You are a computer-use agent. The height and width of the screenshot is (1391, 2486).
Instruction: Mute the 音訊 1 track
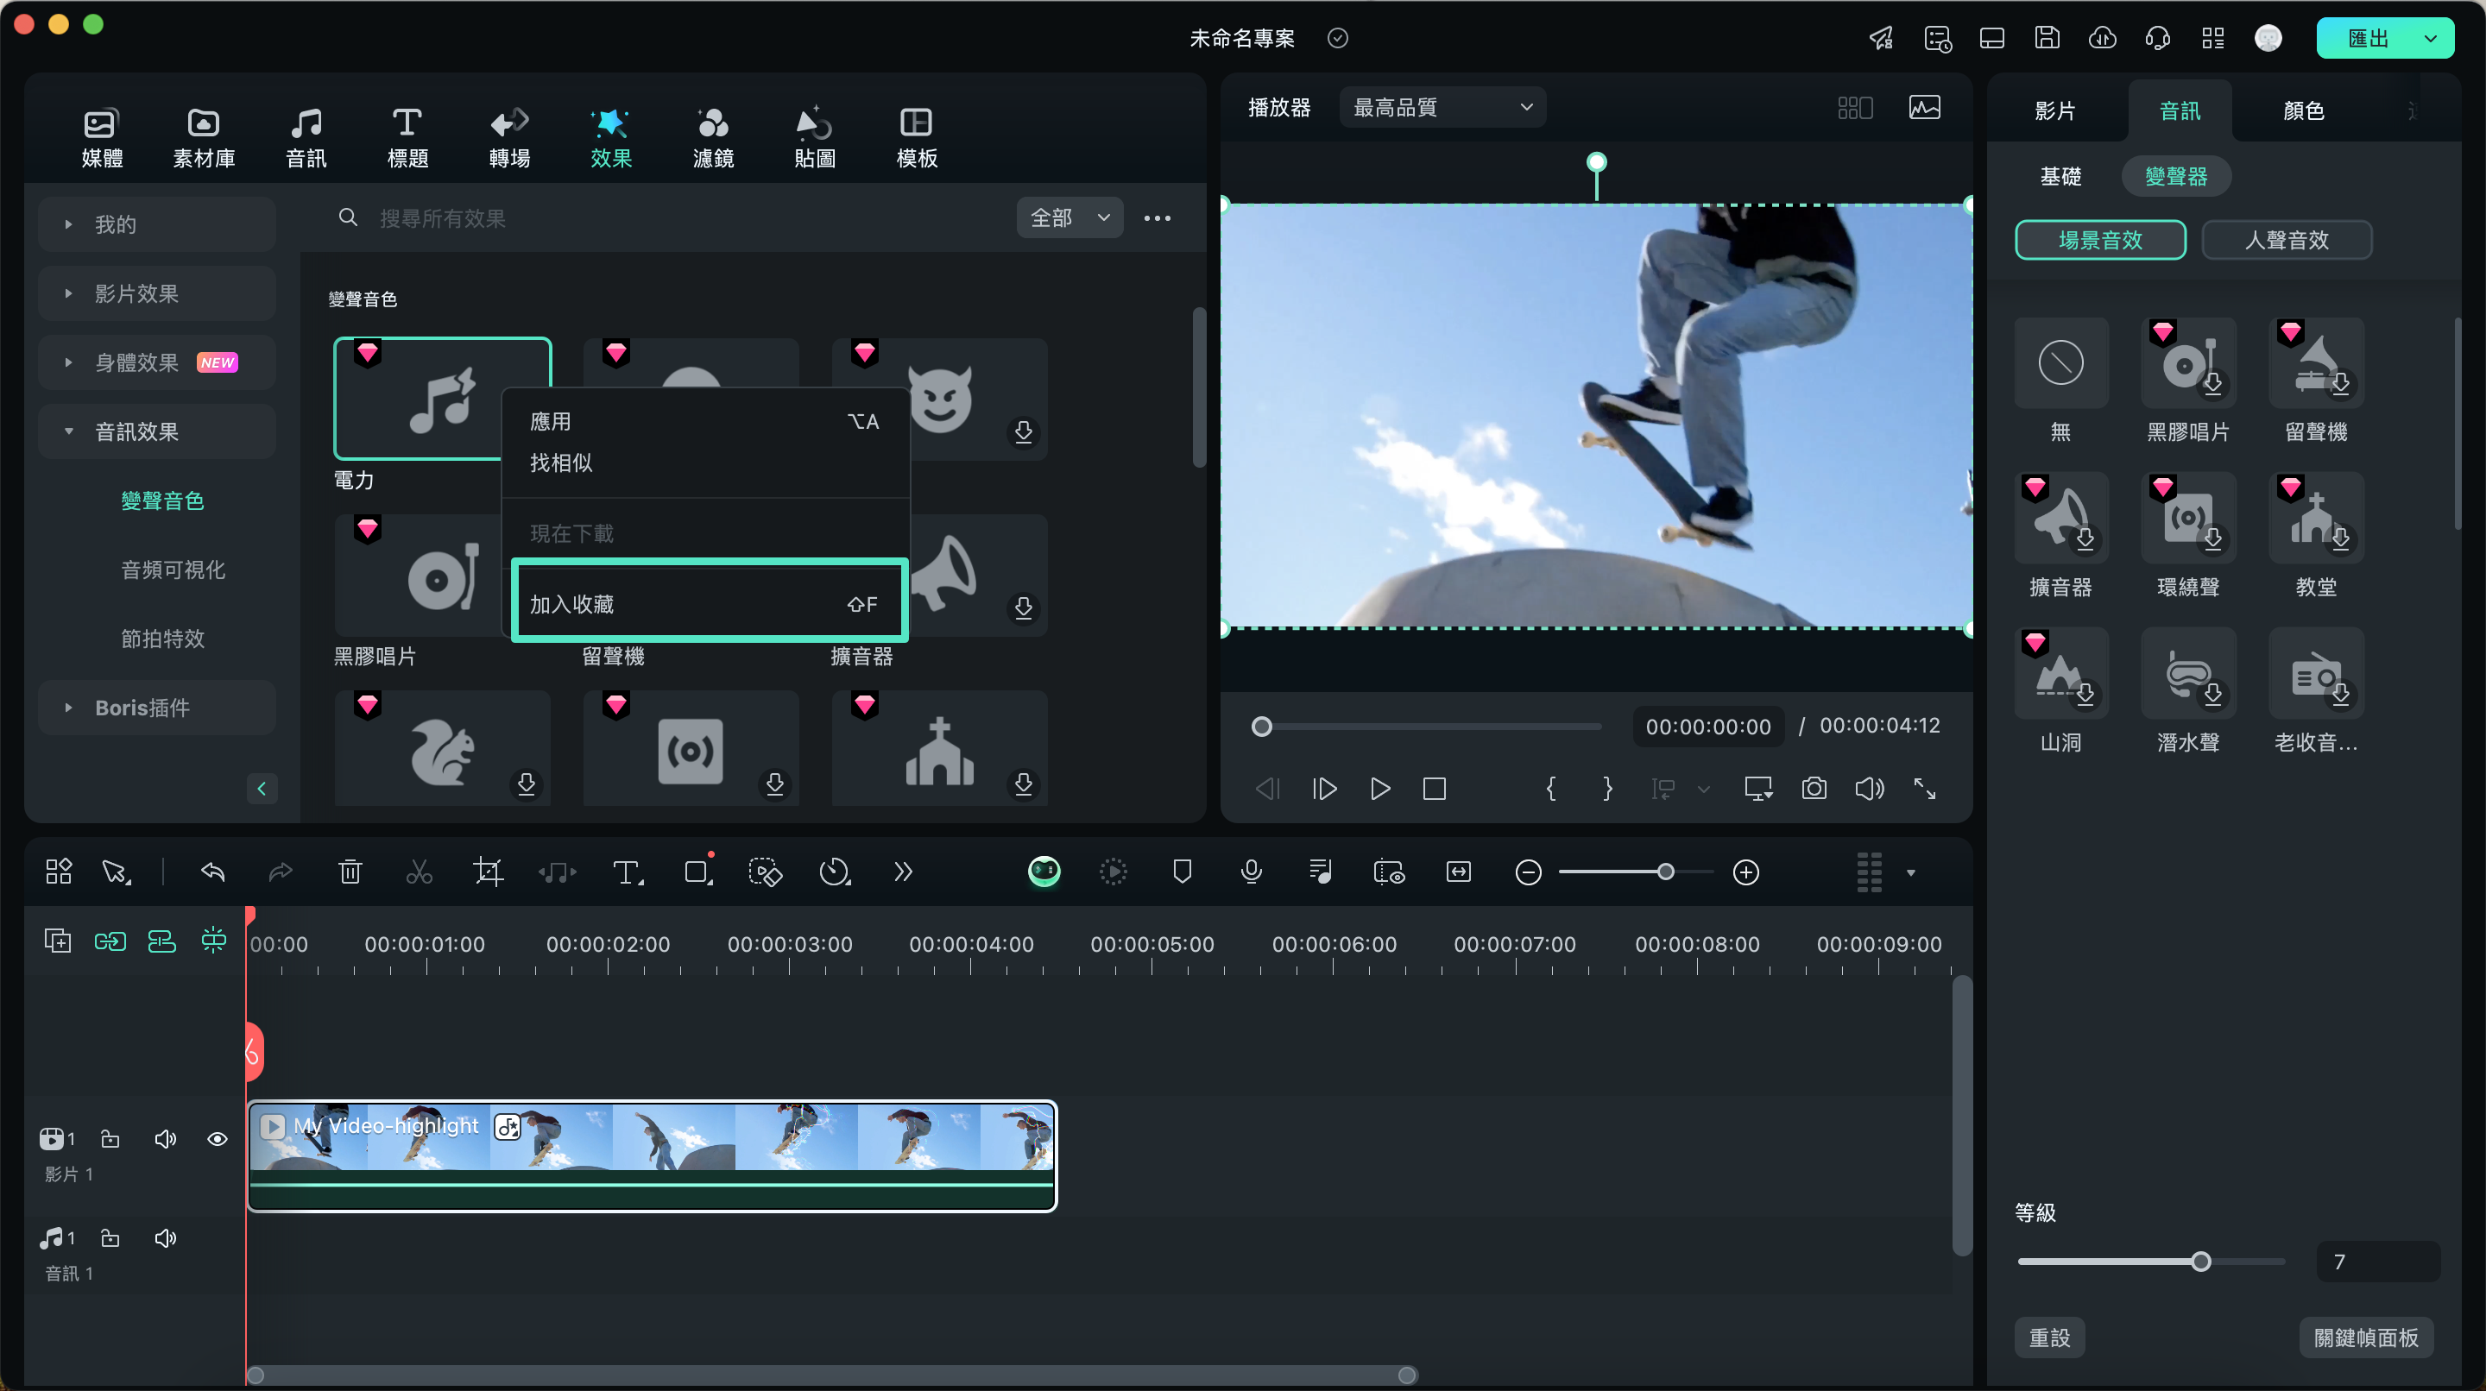point(165,1237)
